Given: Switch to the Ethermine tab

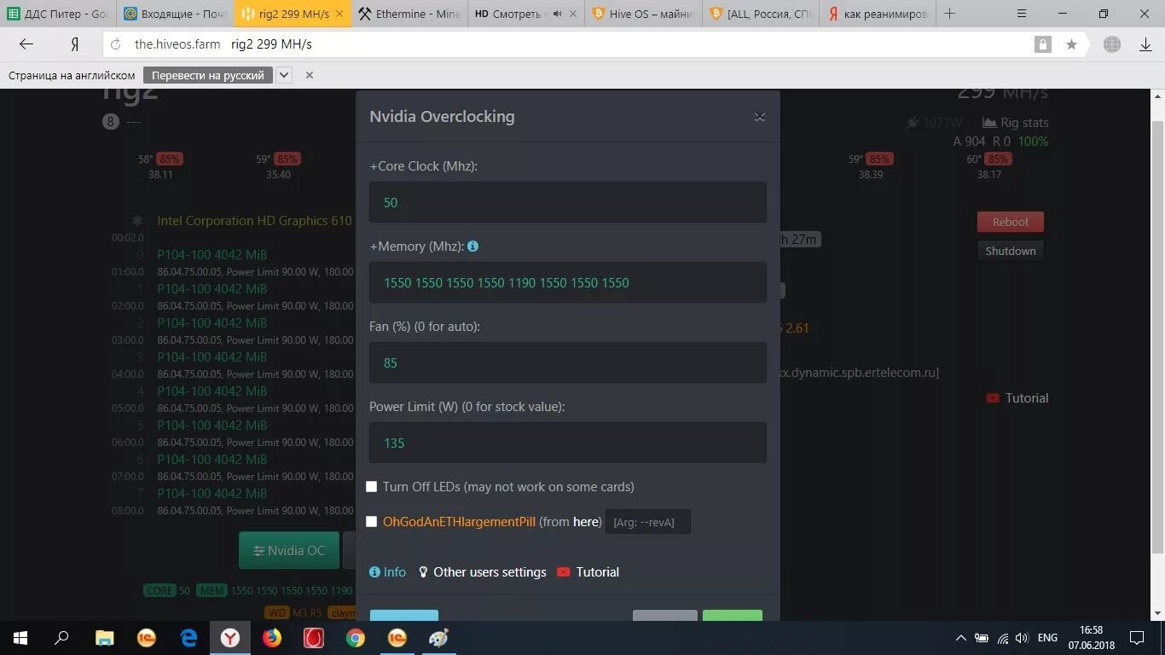Looking at the screenshot, I should click(409, 14).
